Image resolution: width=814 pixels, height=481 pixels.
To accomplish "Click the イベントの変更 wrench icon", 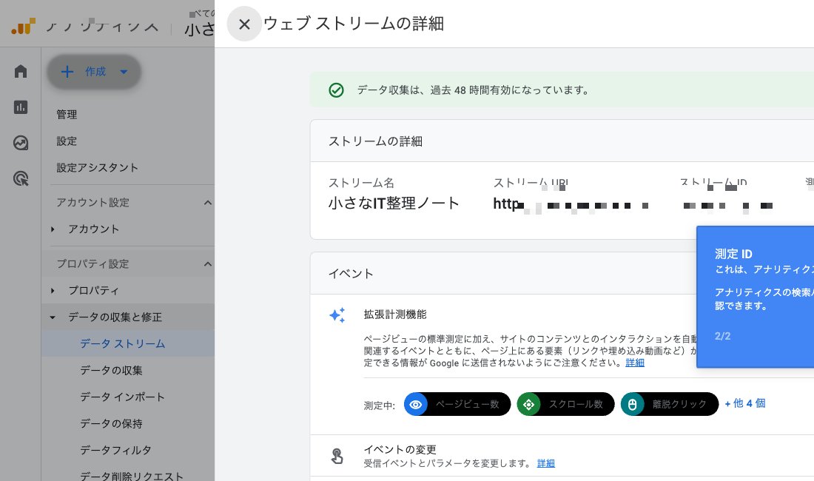I will point(337,456).
